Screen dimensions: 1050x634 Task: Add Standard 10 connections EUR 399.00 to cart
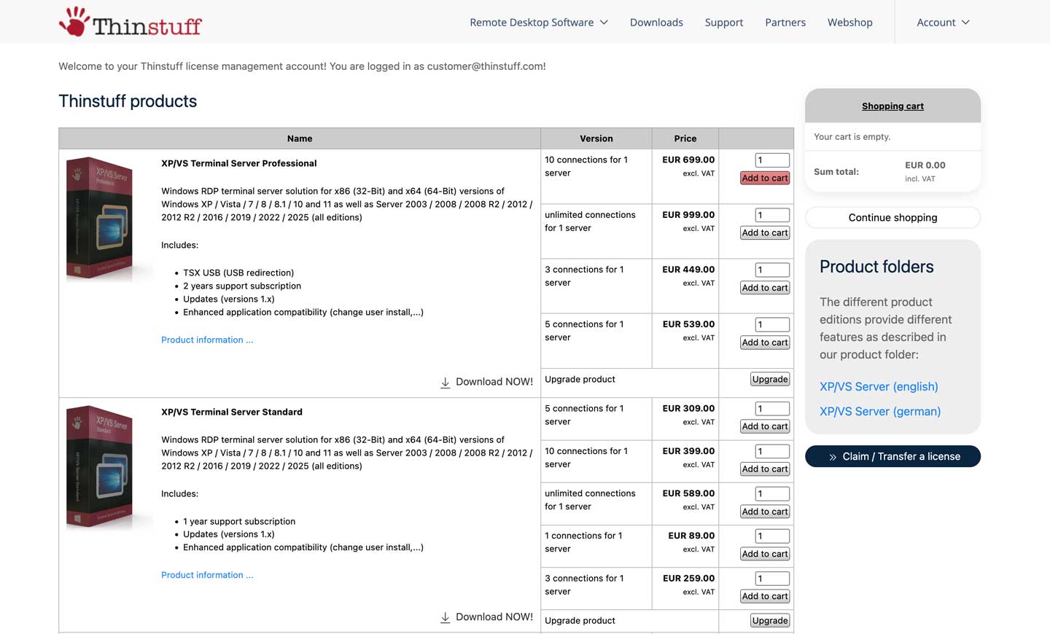pyautogui.click(x=765, y=469)
